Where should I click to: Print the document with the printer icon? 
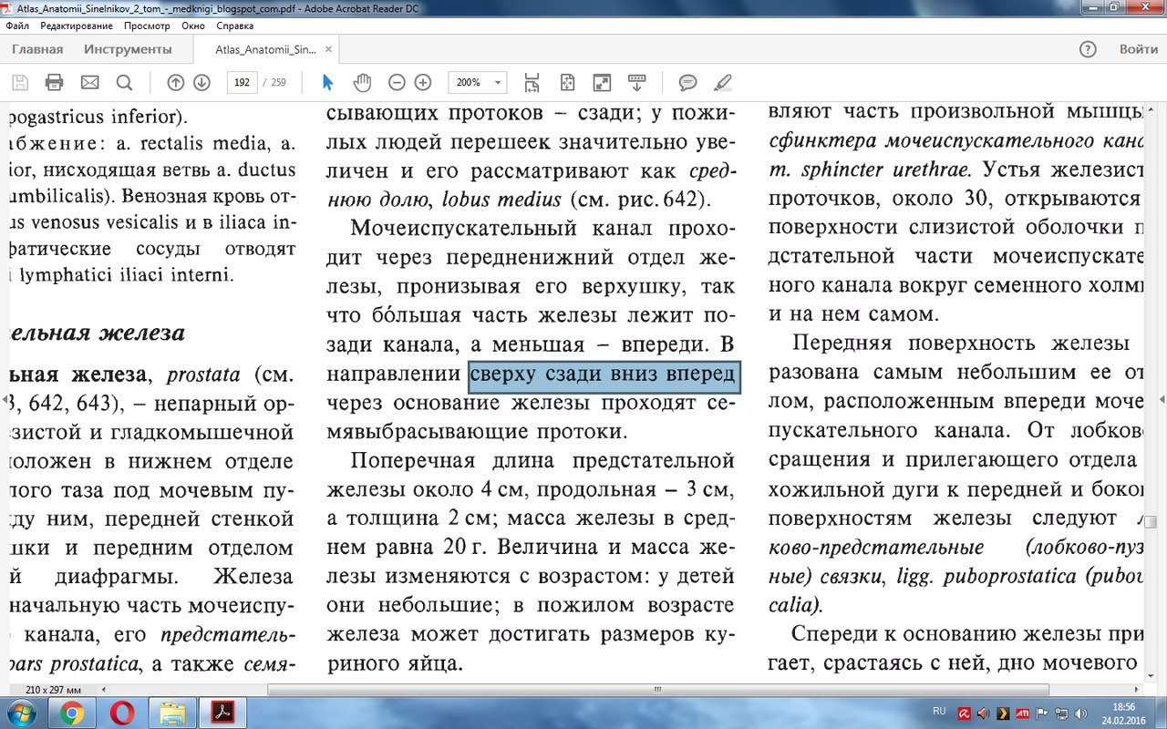point(54,83)
